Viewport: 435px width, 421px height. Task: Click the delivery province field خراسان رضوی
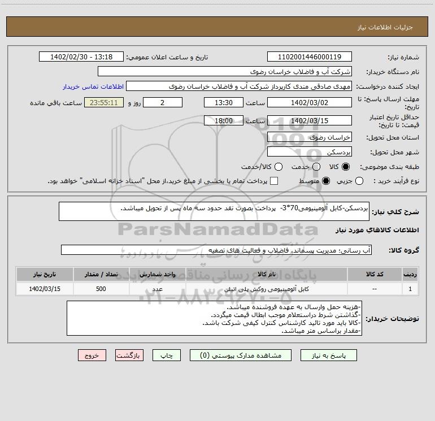pyautogui.click(x=310, y=137)
